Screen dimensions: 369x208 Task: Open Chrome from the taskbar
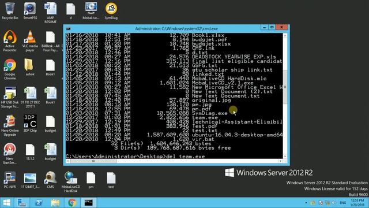[72, 203]
